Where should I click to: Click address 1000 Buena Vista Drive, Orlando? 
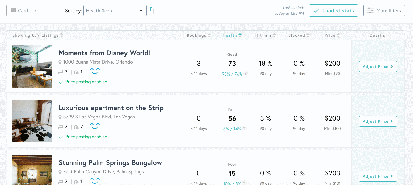click(98, 62)
